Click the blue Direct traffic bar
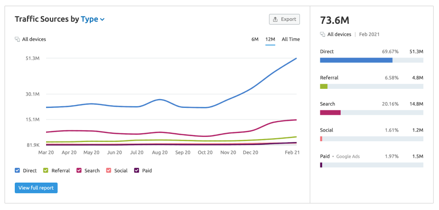Screen dimensions: 439x210 click(x=356, y=60)
